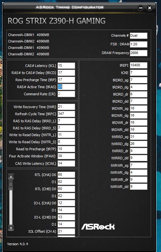Select the tWRRD_sg value field
The width and height of the screenshot is (161, 252).
click(x=139, y=137)
